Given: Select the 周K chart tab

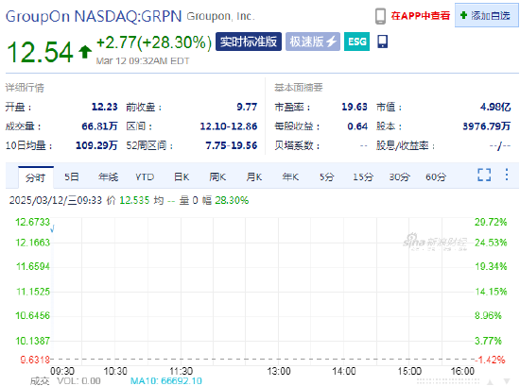Looking at the screenshot, I should [217, 177].
